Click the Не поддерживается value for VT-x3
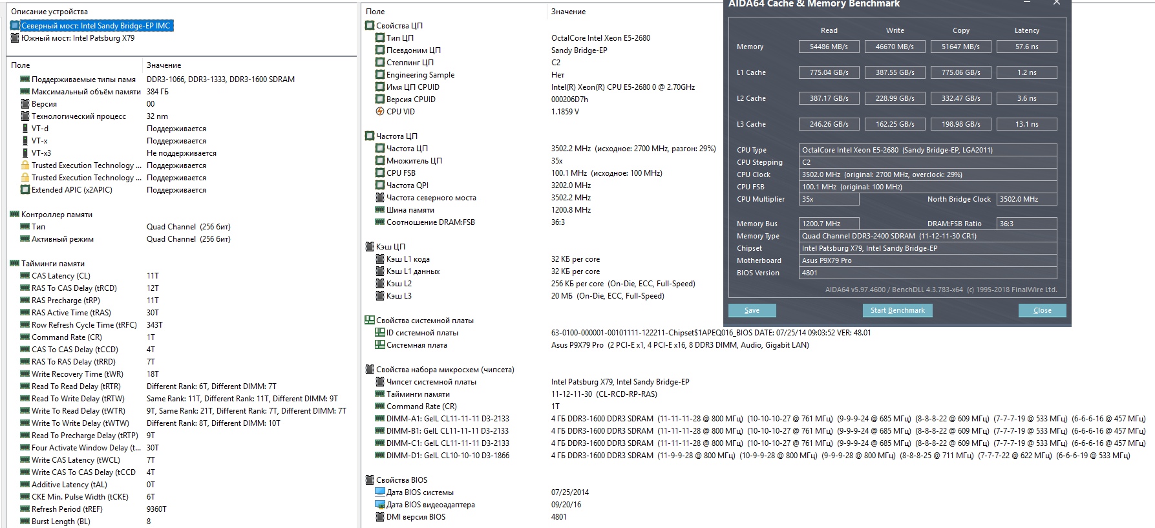 (182, 153)
